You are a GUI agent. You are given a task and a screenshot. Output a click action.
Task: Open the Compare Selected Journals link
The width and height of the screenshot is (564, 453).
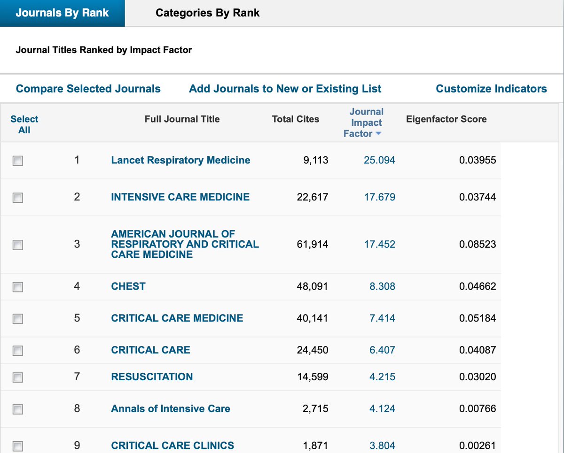(88, 89)
